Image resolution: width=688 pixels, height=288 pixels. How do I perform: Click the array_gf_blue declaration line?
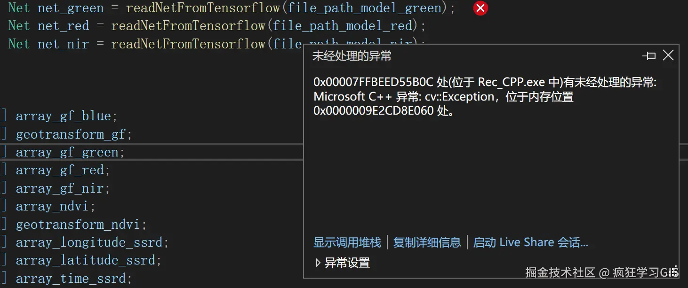[x=66, y=116]
